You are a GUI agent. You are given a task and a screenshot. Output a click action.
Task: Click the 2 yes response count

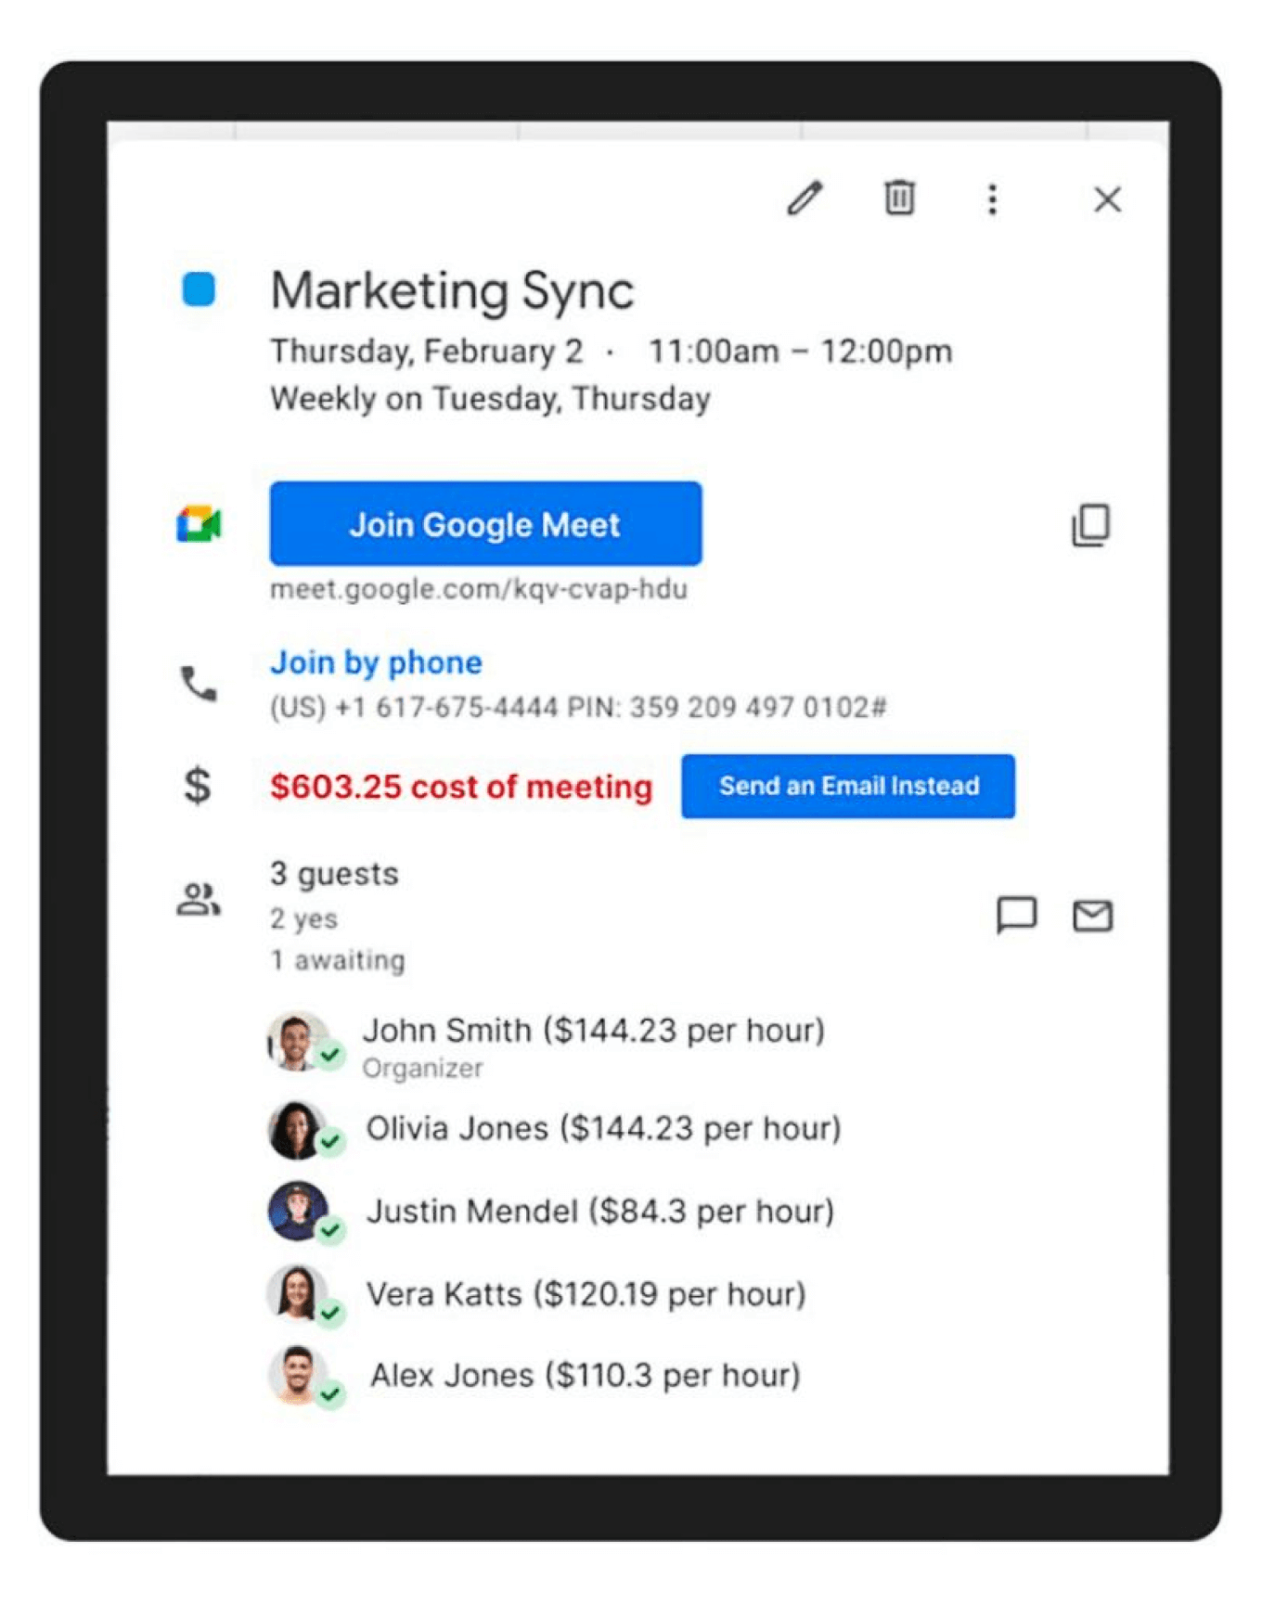click(x=303, y=918)
